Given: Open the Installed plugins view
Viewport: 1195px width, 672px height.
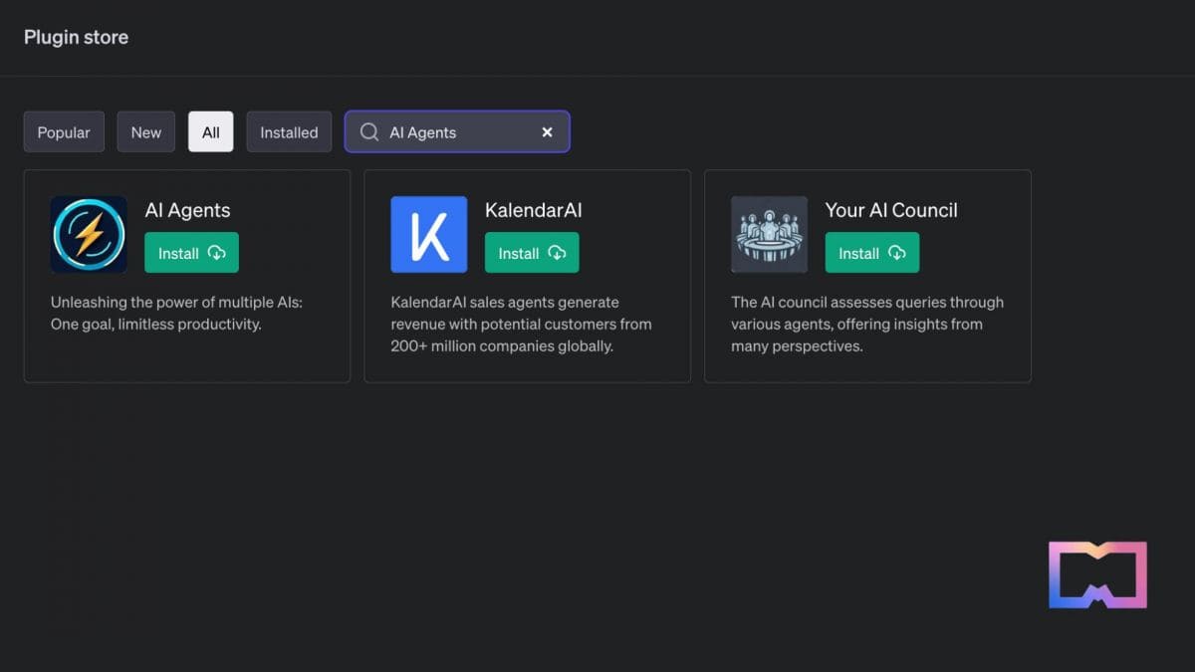Looking at the screenshot, I should (289, 131).
